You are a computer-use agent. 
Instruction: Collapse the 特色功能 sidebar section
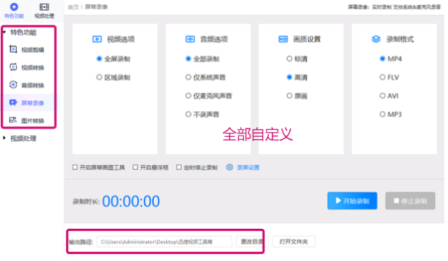coord(4,32)
